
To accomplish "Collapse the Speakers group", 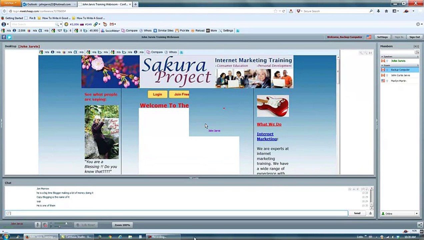I will 382,57.
